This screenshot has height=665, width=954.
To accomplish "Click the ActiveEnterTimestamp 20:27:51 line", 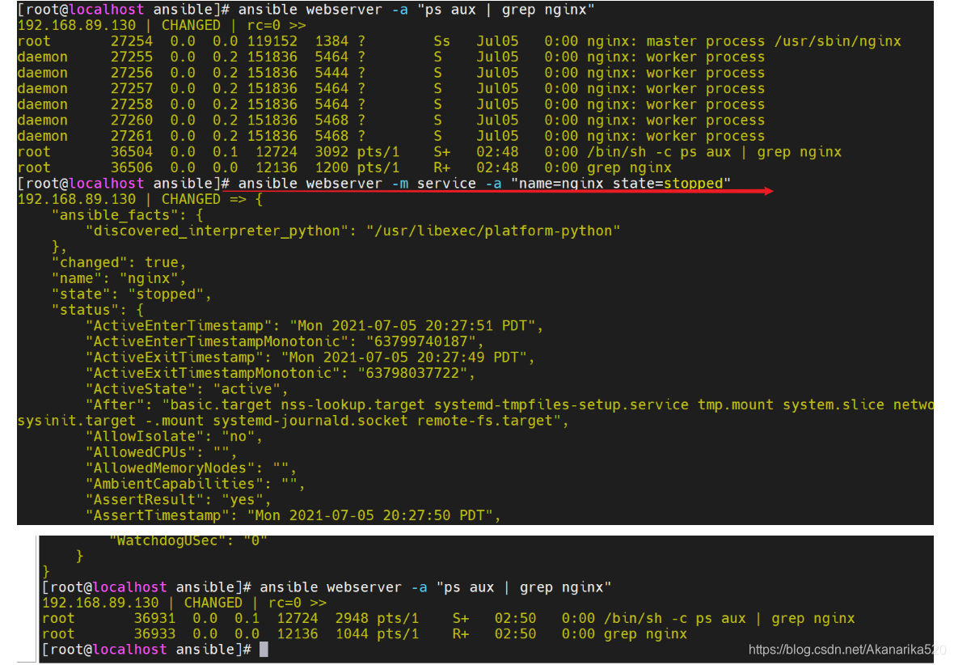I will [314, 326].
